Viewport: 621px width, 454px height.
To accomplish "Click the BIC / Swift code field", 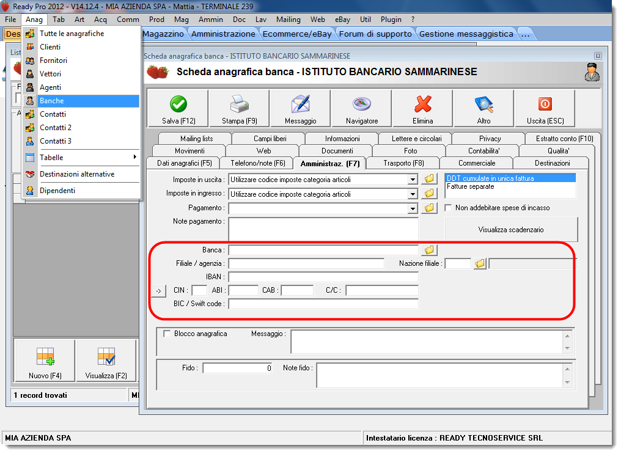I will click(323, 304).
